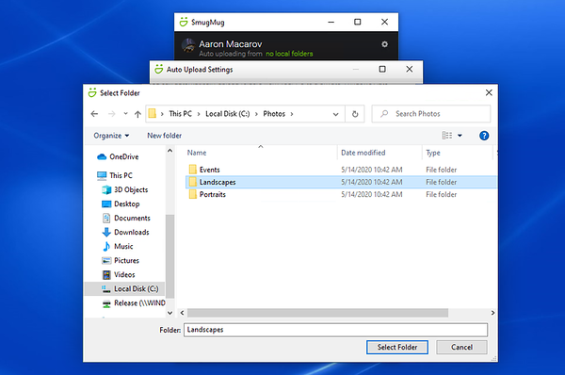Click Events 'File folder' type cell
The width and height of the screenshot is (565, 375).
(441, 170)
